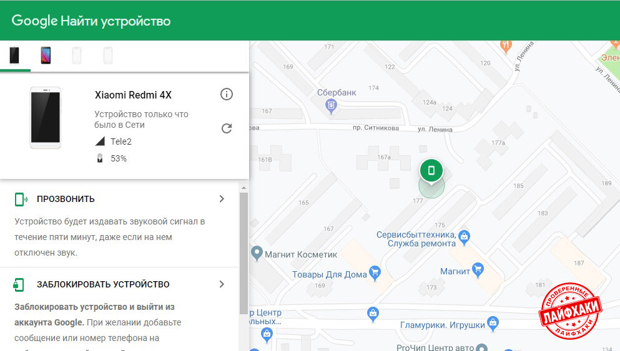
Task: Click the Сбербанк label on the map
Action: 337,92
